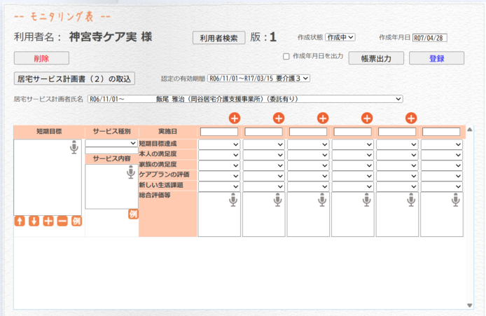The height and width of the screenshot is (316, 486).
Task: Click the 例 icon below サービス内容 box
Action: (133, 214)
